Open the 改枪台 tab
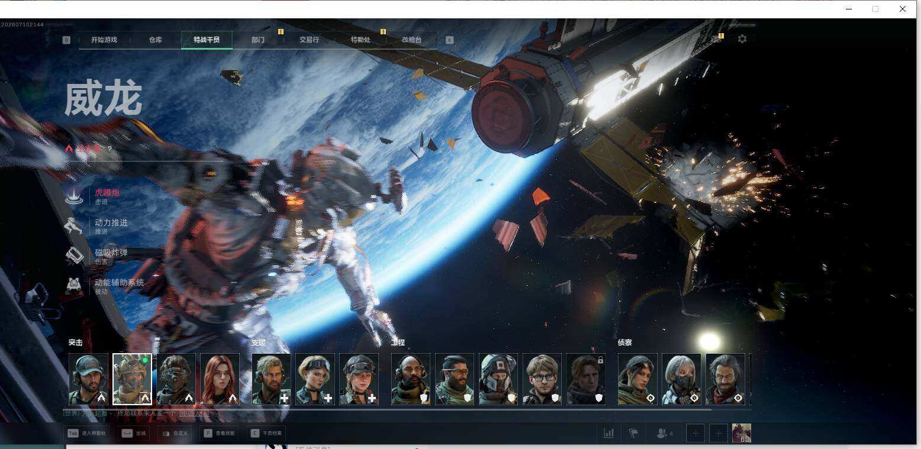 click(411, 40)
